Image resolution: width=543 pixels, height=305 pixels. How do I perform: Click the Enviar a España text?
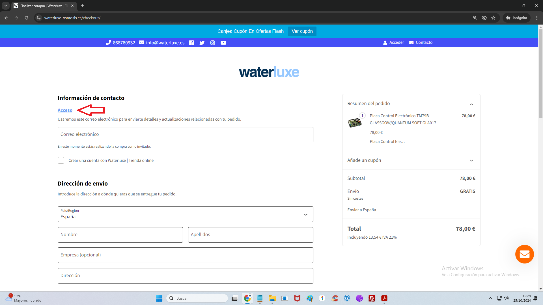tap(361, 210)
